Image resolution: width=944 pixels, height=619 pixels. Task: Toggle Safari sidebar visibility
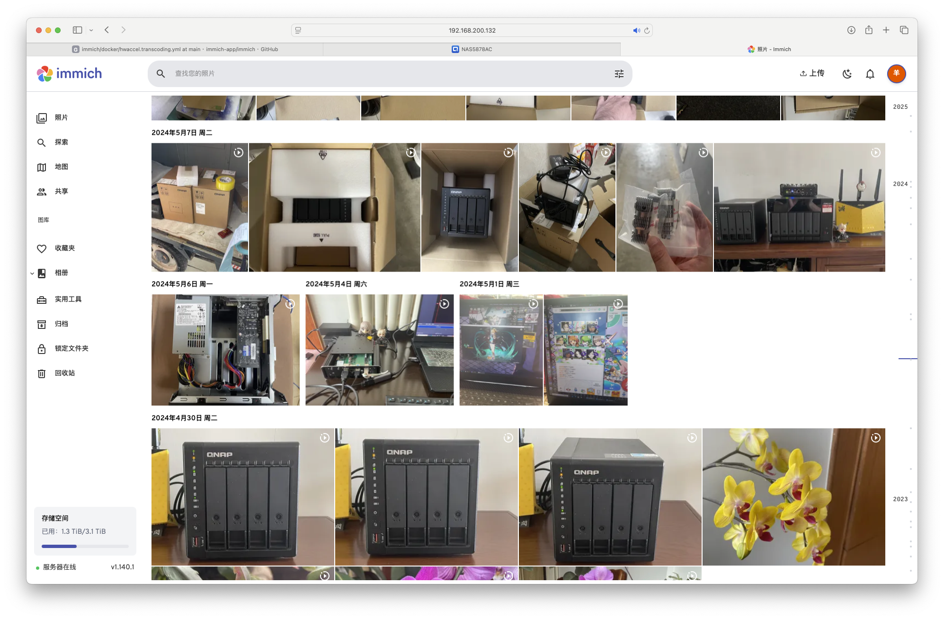pyautogui.click(x=78, y=30)
